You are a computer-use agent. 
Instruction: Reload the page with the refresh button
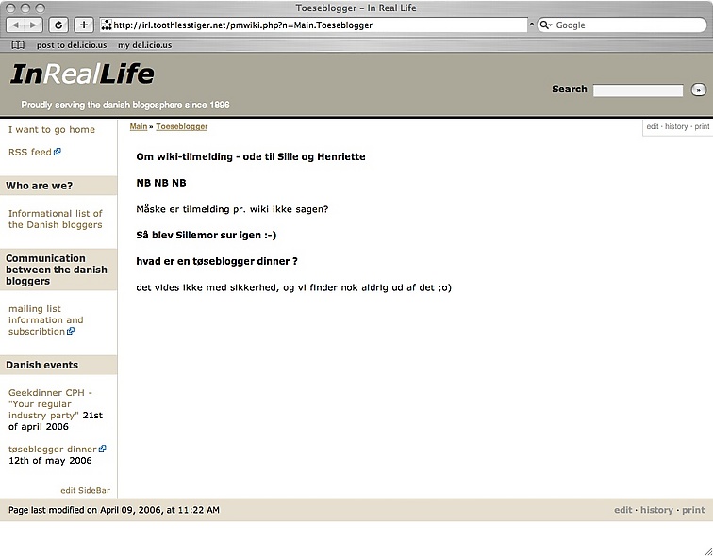click(x=58, y=25)
